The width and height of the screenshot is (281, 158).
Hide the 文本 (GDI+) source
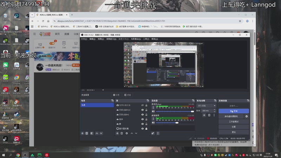pyautogui.click(x=143, y=115)
